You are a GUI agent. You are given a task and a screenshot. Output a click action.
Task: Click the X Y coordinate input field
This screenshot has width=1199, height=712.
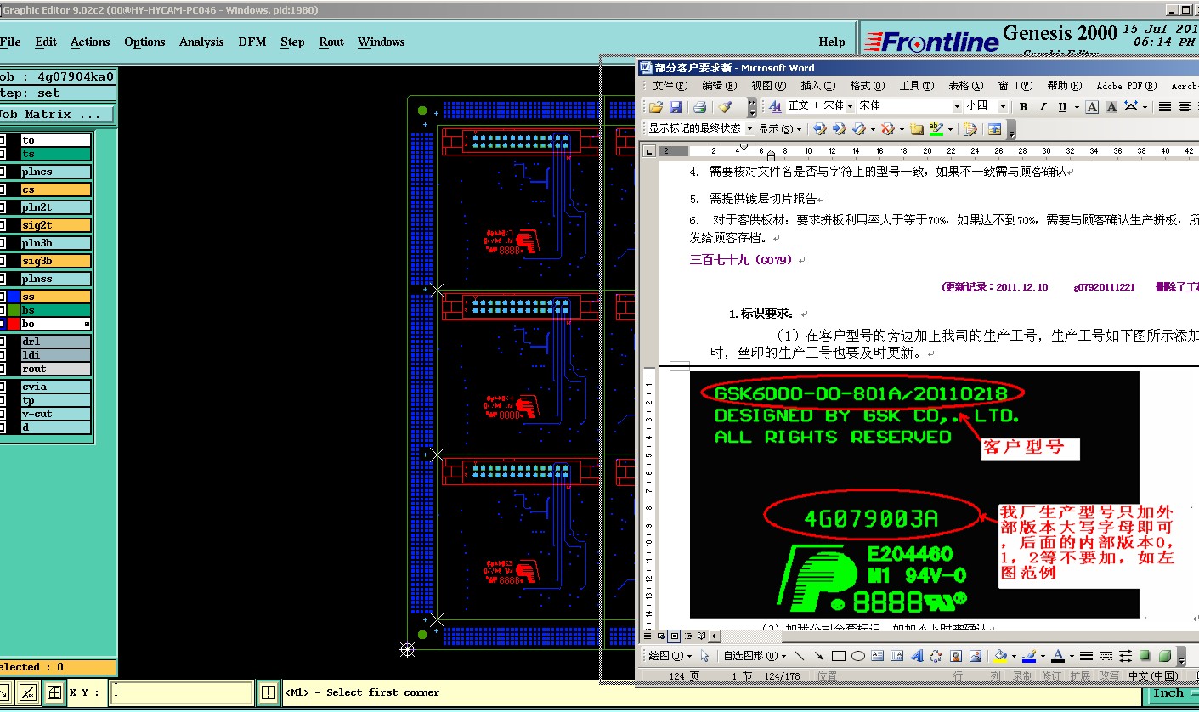(x=181, y=692)
